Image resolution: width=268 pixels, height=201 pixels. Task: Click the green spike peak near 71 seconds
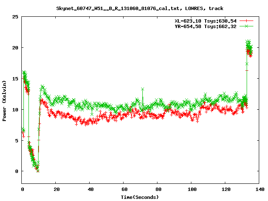pos(143,89)
